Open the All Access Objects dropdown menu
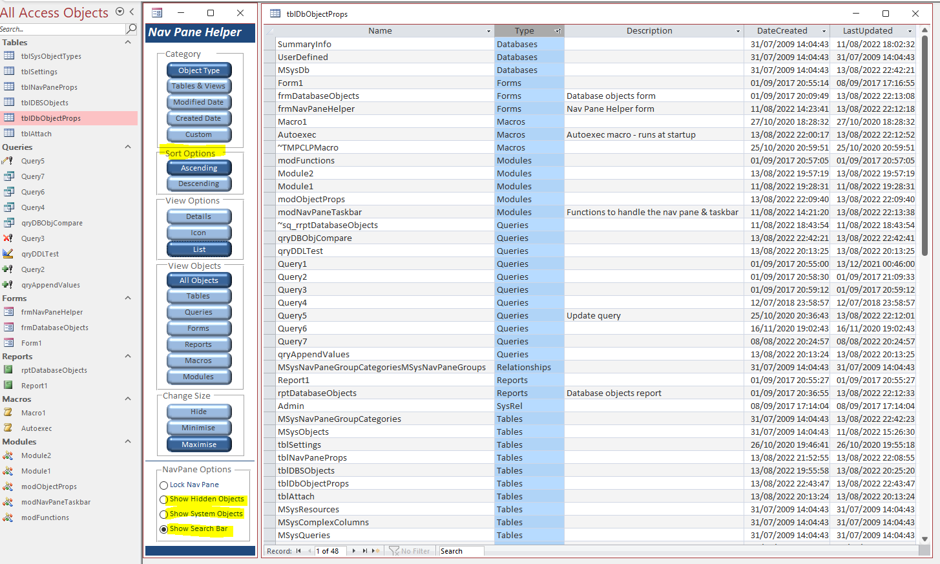The height and width of the screenshot is (564, 940). click(x=120, y=12)
